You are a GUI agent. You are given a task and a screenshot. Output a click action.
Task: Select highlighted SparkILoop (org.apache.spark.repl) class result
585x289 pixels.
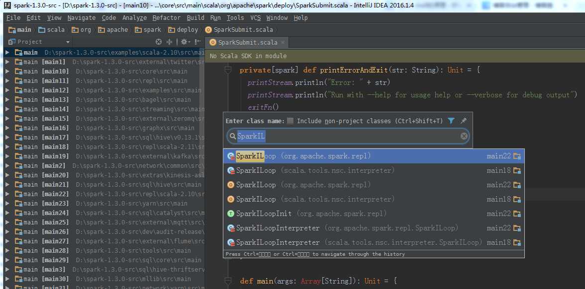pos(374,156)
